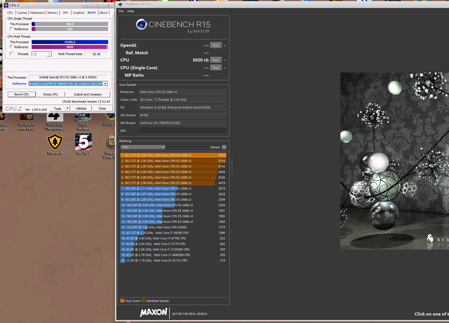Viewport: 449px width, 323px height.
Task: Switch to the SPD tab
Action: pyautogui.click(x=65, y=13)
